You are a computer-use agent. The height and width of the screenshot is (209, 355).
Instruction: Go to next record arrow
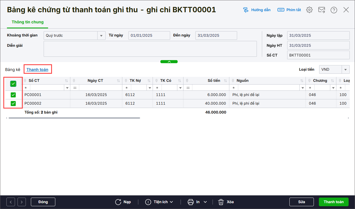pos(22,202)
